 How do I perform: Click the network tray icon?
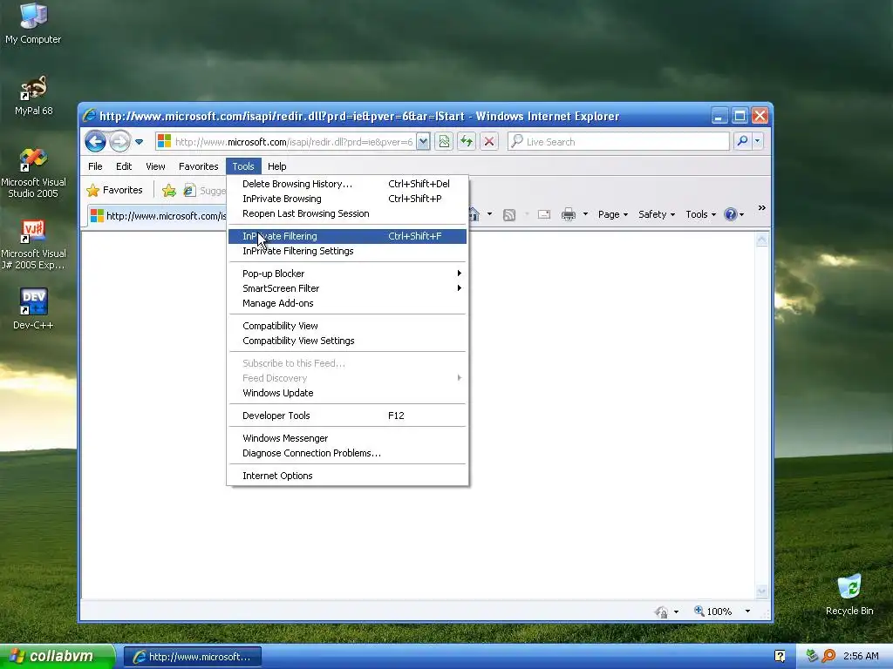(812, 656)
